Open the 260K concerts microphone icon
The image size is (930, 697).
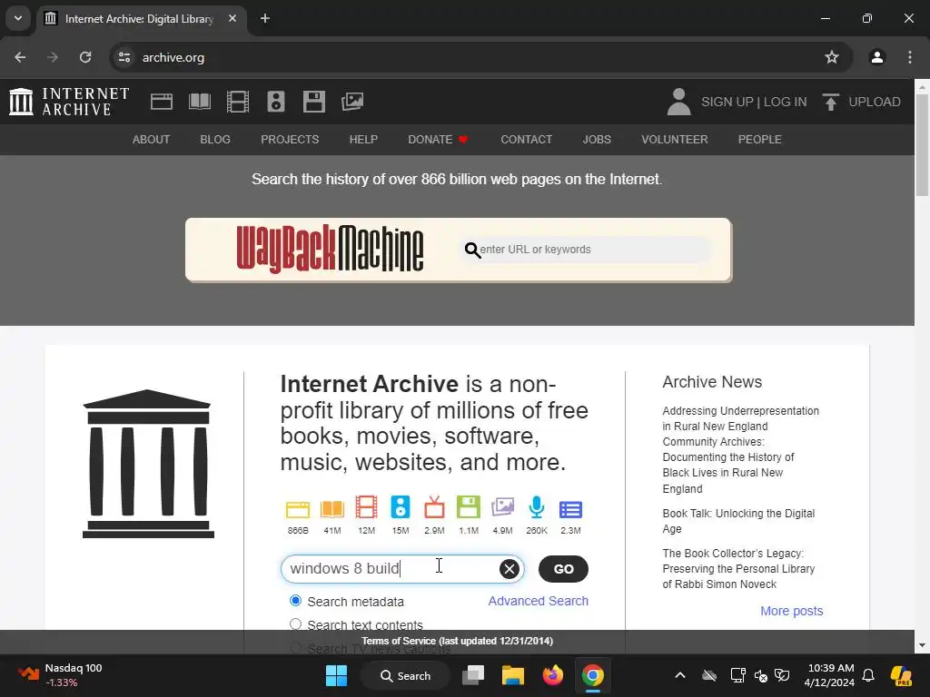coord(537,508)
